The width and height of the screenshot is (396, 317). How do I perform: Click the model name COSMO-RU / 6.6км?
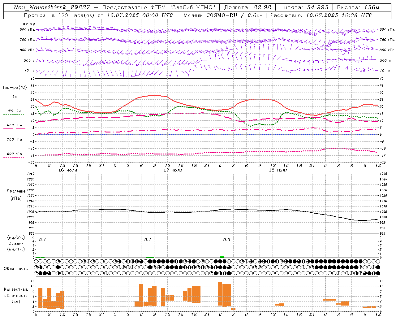pyautogui.click(x=234, y=15)
